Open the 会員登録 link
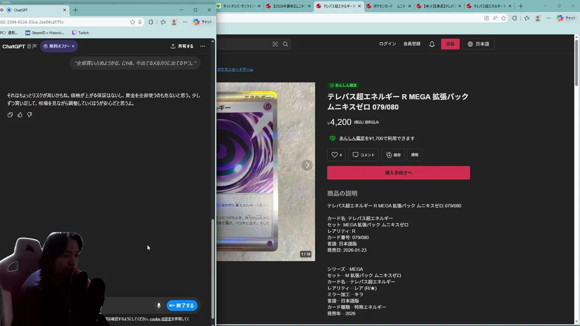Image resolution: width=580 pixels, height=326 pixels. click(412, 44)
